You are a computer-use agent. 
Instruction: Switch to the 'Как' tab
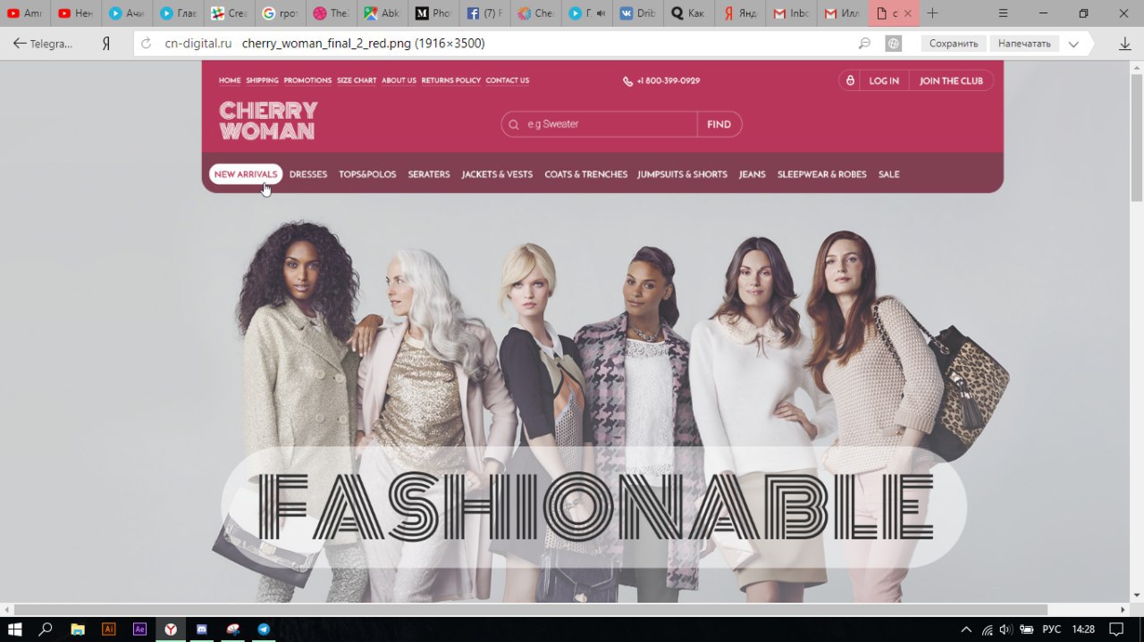pyautogui.click(x=690, y=13)
